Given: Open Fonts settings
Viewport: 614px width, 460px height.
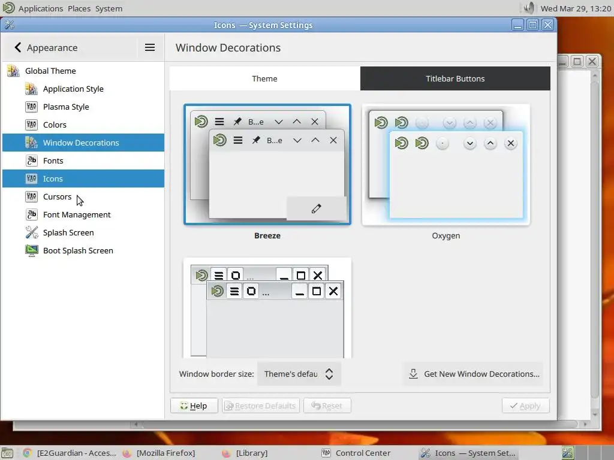Looking at the screenshot, I should tap(83, 161).
